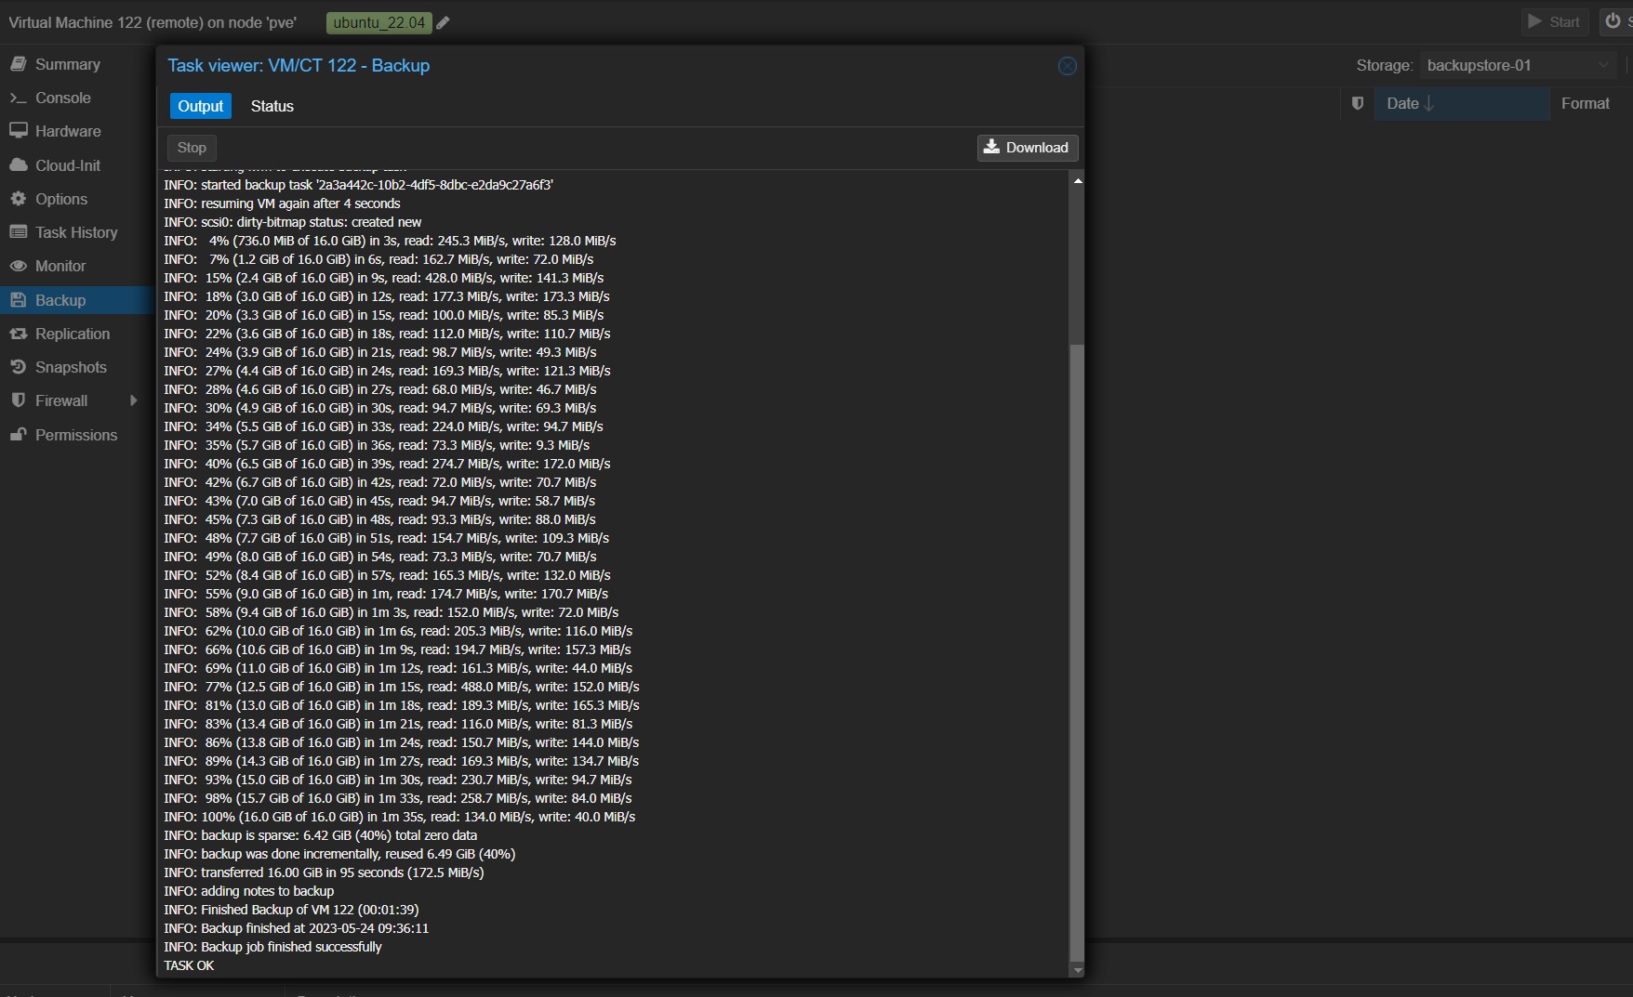Image resolution: width=1633 pixels, height=997 pixels.
Task: Click the Summary icon in sidebar
Action: click(x=18, y=64)
